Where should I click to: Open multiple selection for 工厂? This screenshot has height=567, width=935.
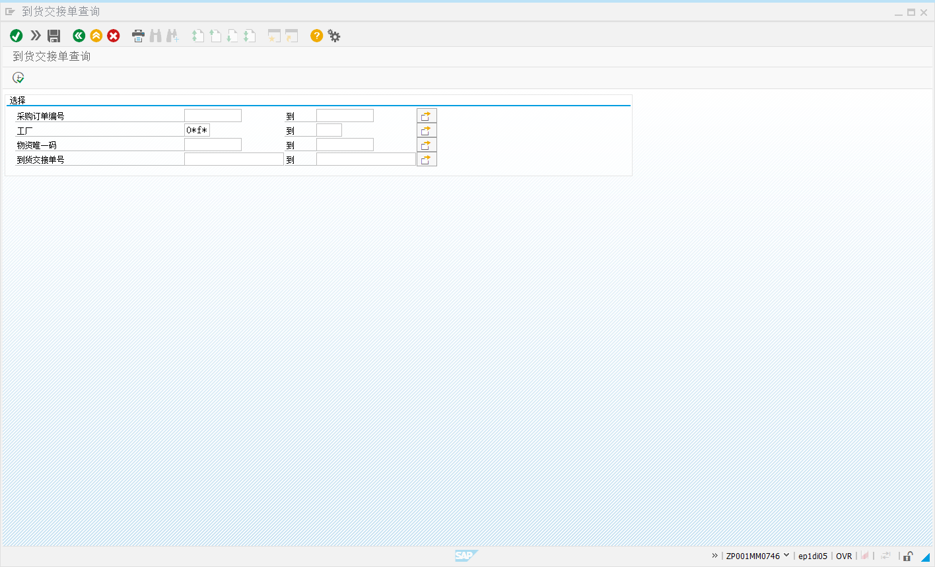(427, 131)
